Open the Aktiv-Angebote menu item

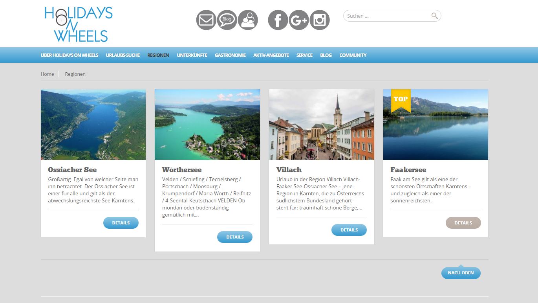pyautogui.click(x=271, y=55)
